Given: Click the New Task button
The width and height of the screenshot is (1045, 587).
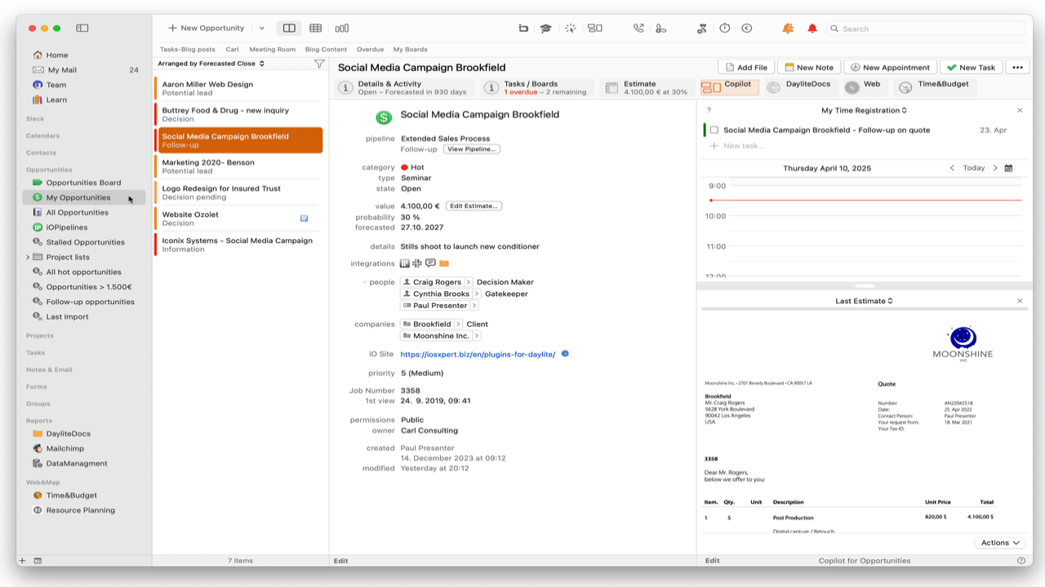Looking at the screenshot, I should 972,68.
